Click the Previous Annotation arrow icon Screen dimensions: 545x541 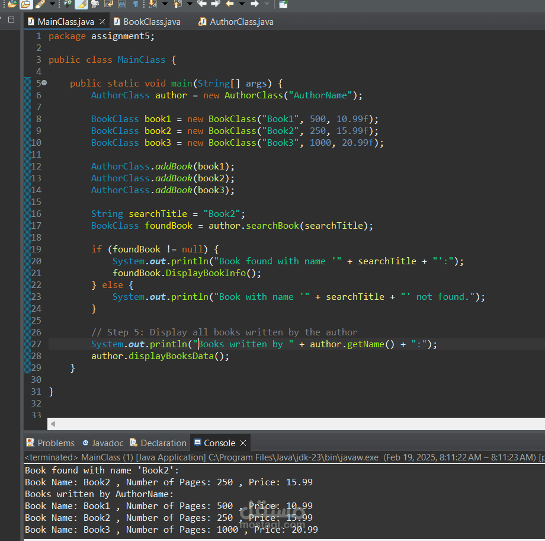click(x=177, y=4)
